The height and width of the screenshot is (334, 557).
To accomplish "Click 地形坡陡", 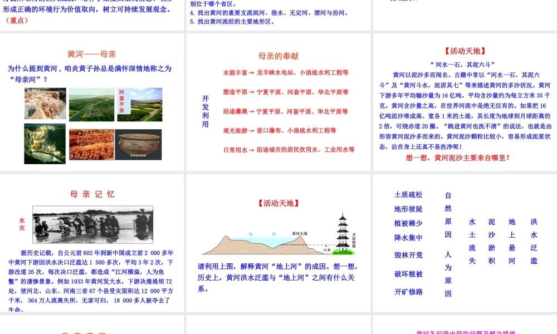I will click(x=408, y=209).
